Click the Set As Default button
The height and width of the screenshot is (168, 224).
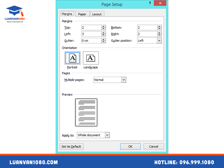pyautogui.click(x=71, y=146)
